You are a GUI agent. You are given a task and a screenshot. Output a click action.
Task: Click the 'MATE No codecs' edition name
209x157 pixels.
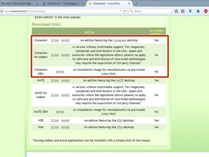tap(41, 95)
